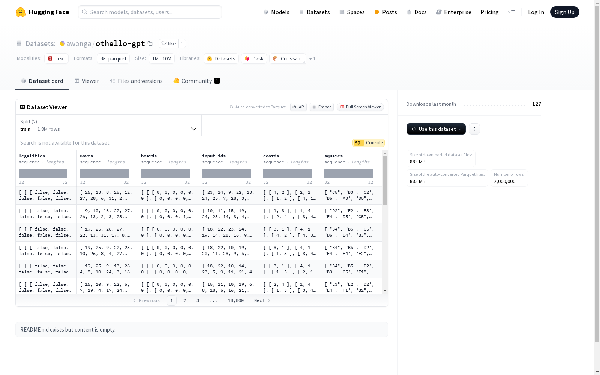Open the three-dot more options menu
The image size is (600, 375).
click(474, 129)
